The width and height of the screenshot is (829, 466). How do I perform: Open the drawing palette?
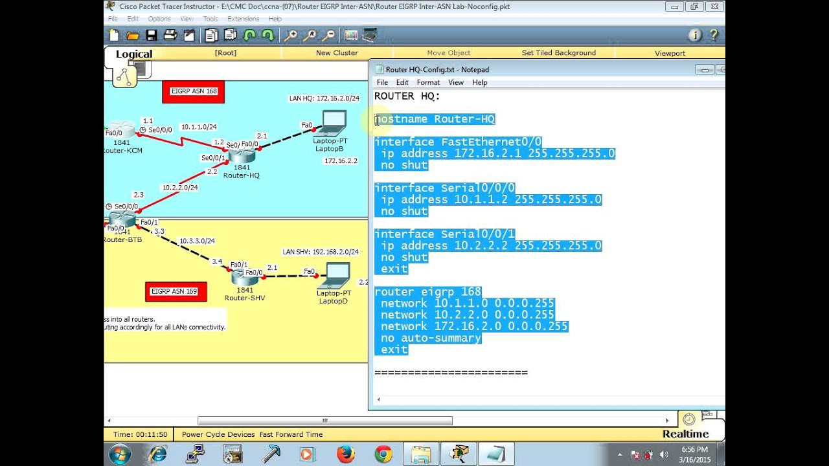(x=351, y=35)
